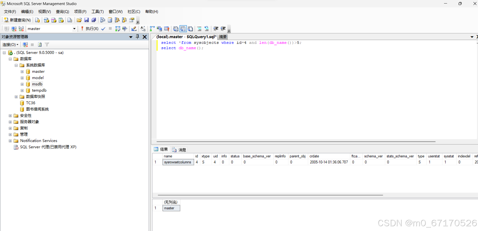This screenshot has width=478, height=231.
Task: Click the crdate column header
Action: pos(329,156)
